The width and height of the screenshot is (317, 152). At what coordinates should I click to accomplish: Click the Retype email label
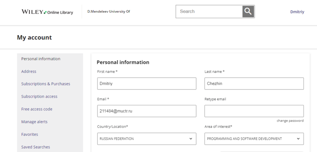click(x=215, y=99)
